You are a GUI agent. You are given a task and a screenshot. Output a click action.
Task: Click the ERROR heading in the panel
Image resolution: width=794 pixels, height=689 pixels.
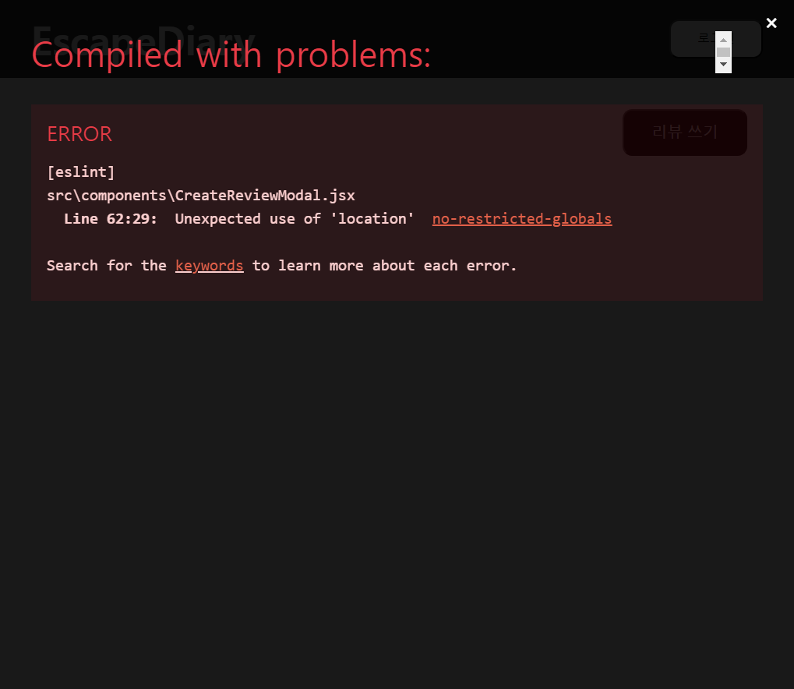point(79,134)
